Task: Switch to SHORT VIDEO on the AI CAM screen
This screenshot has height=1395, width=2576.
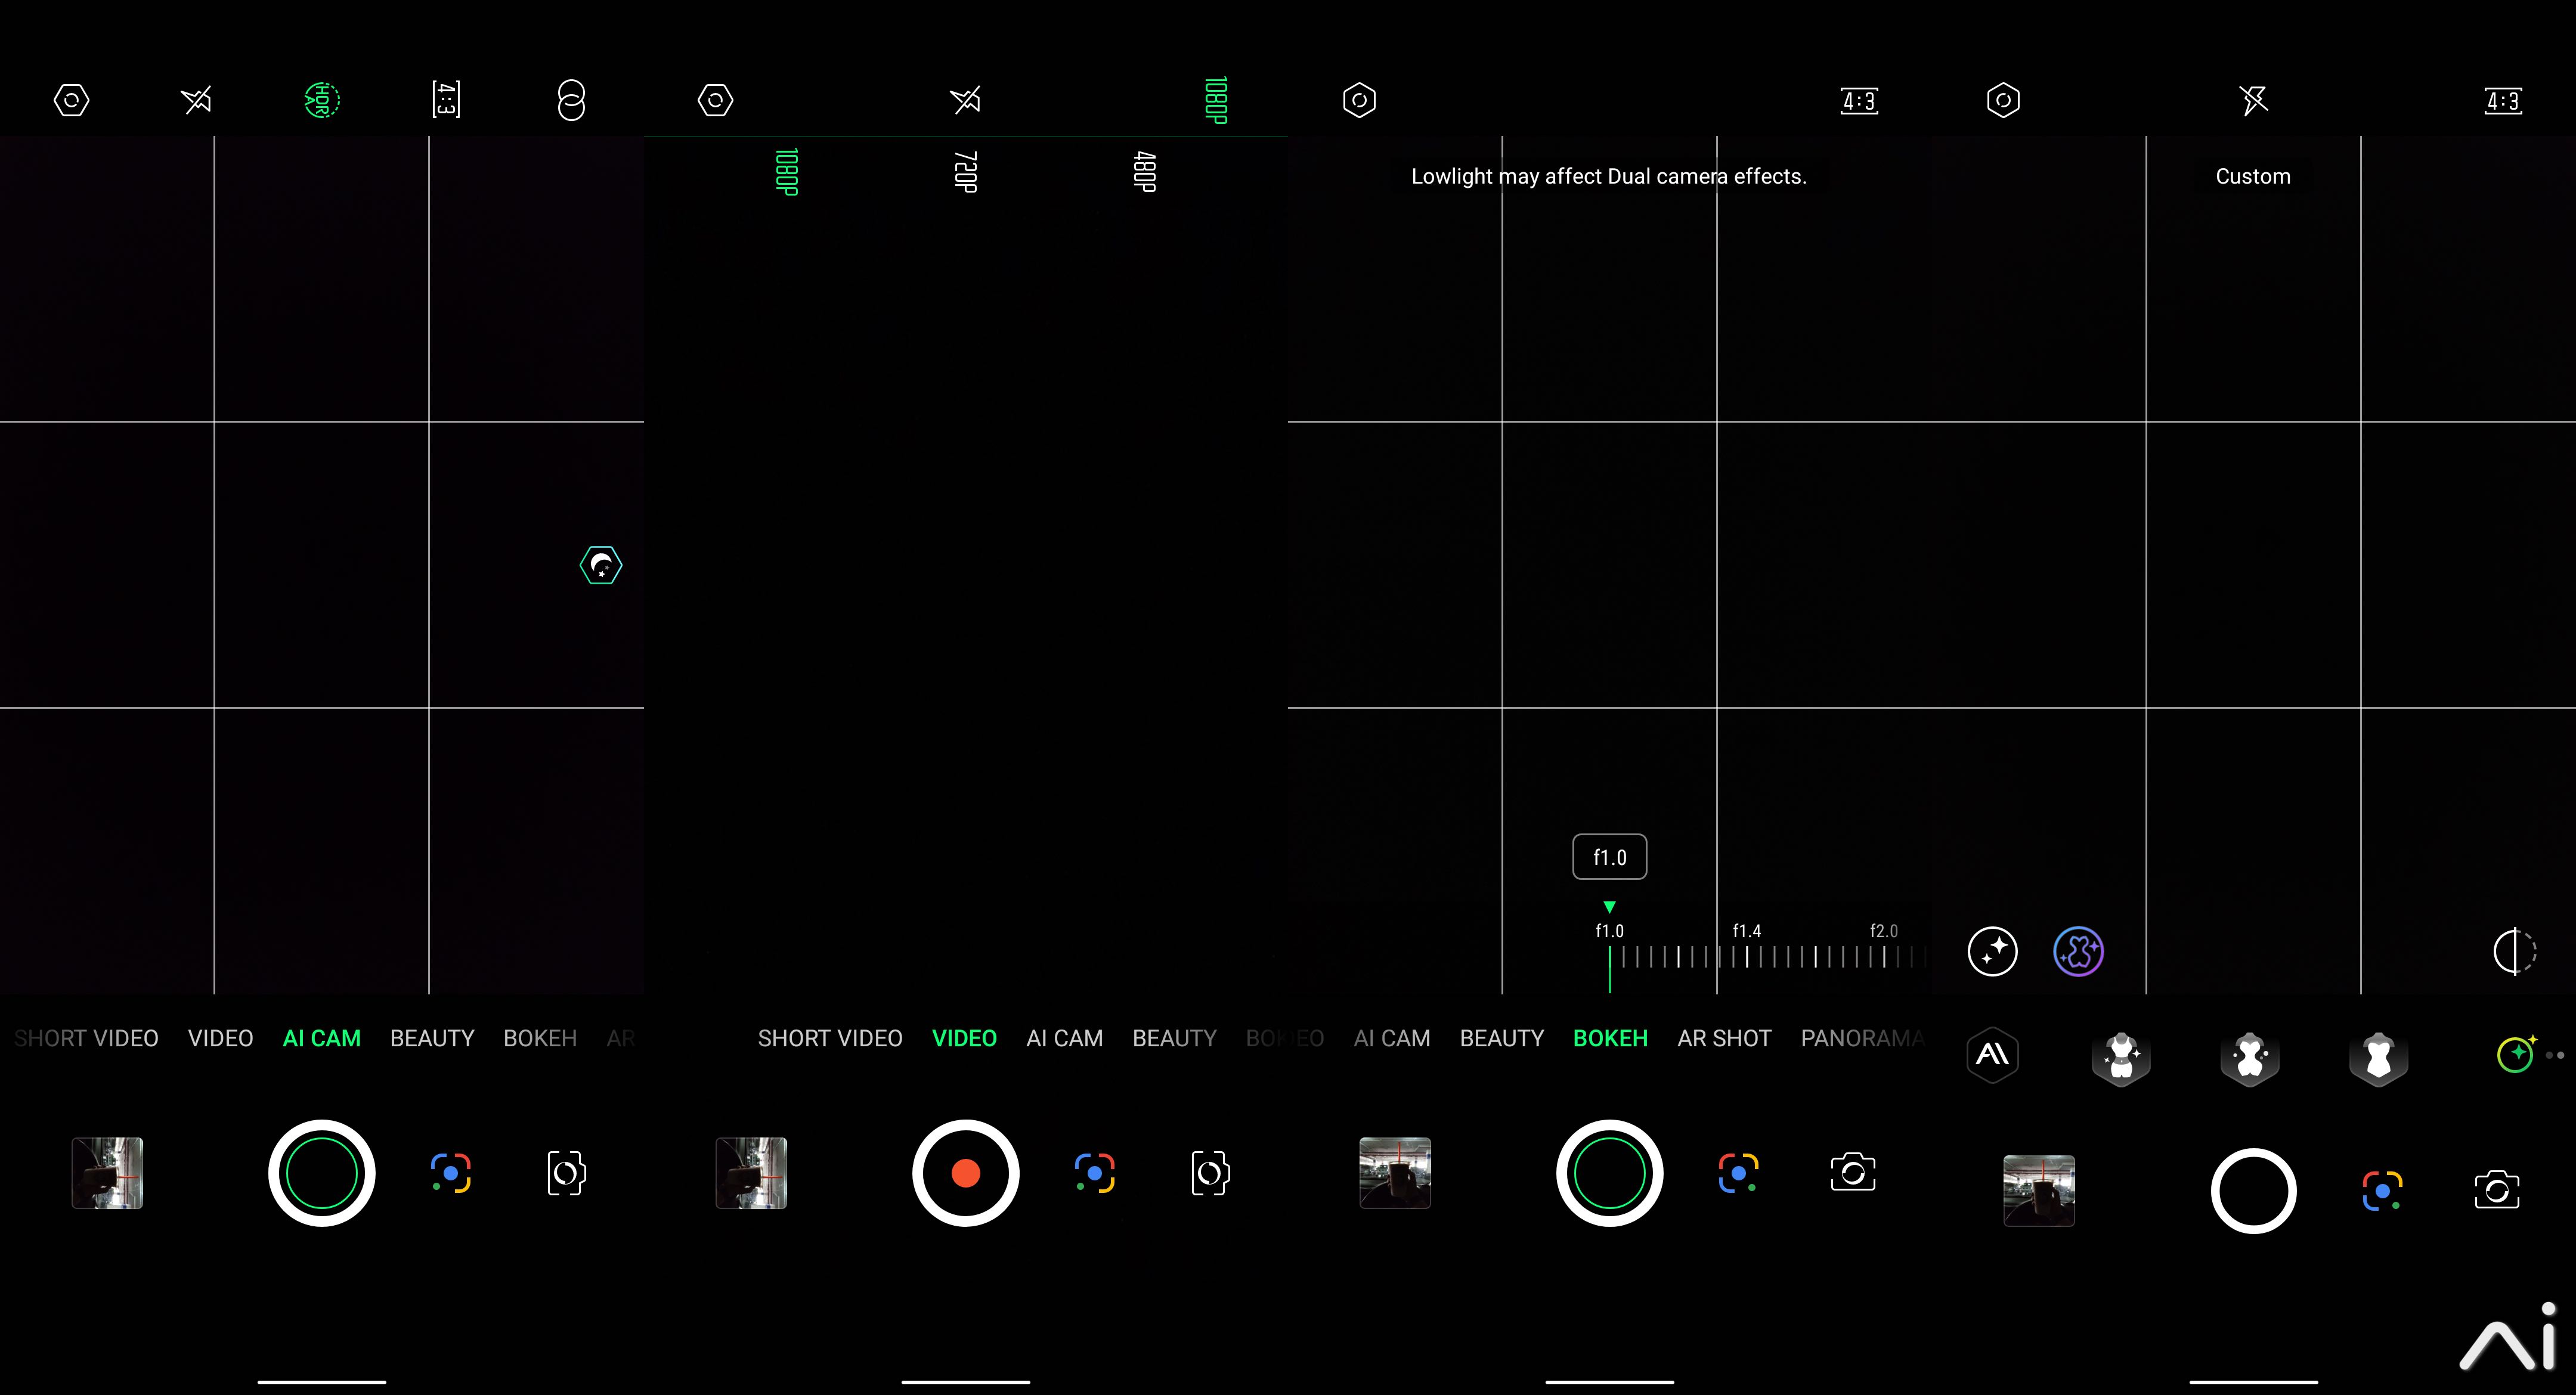Action: click(86, 1038)
